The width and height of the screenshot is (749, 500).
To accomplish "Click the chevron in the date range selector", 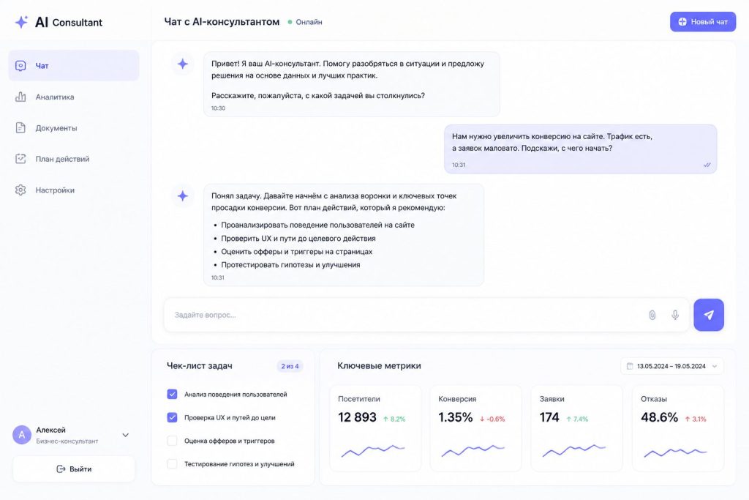I will [x=715, y=366].
